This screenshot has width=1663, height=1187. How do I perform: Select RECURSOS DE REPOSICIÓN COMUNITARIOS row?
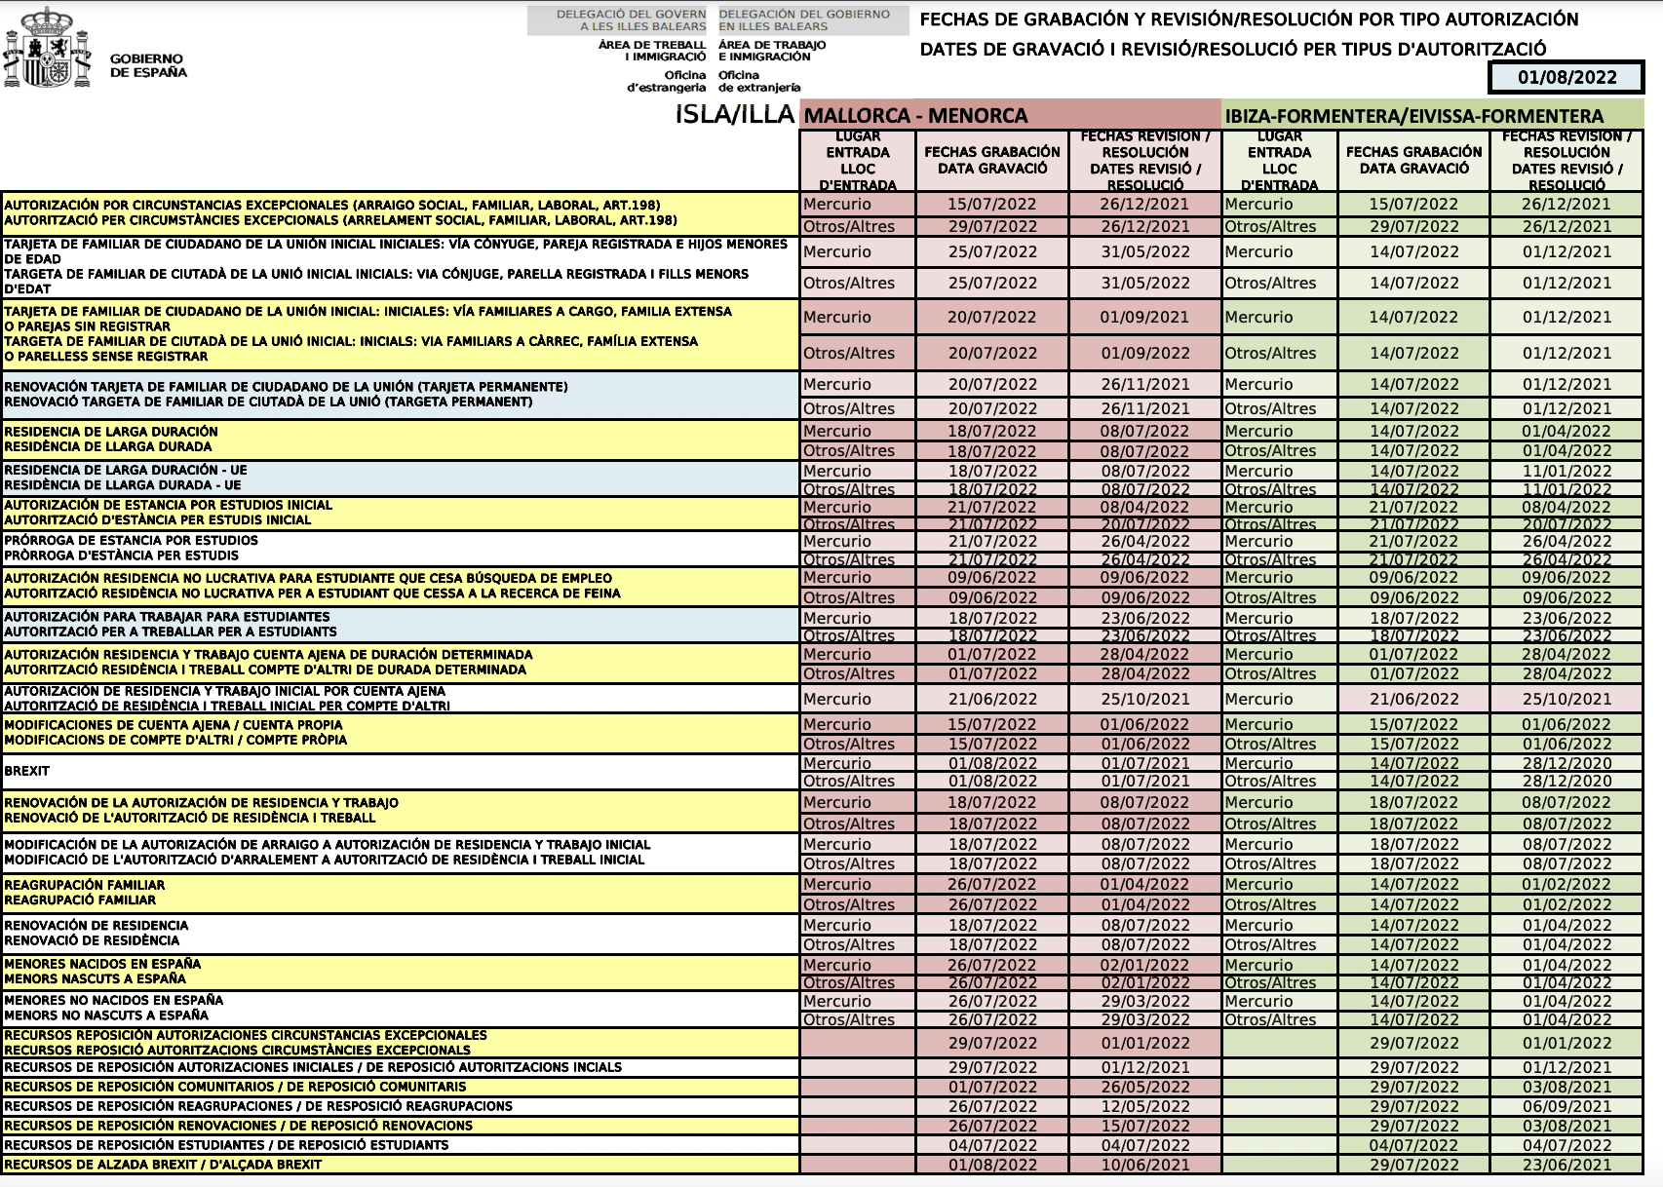pos(400,1087)
